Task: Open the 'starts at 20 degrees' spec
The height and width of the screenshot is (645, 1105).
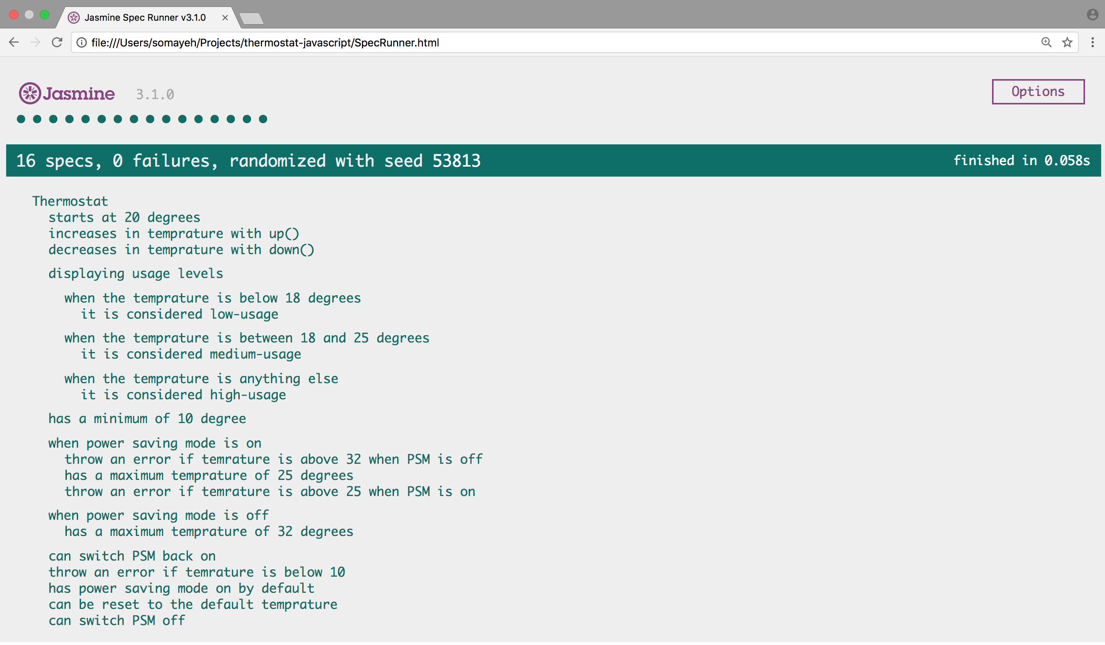Action: 124,218
